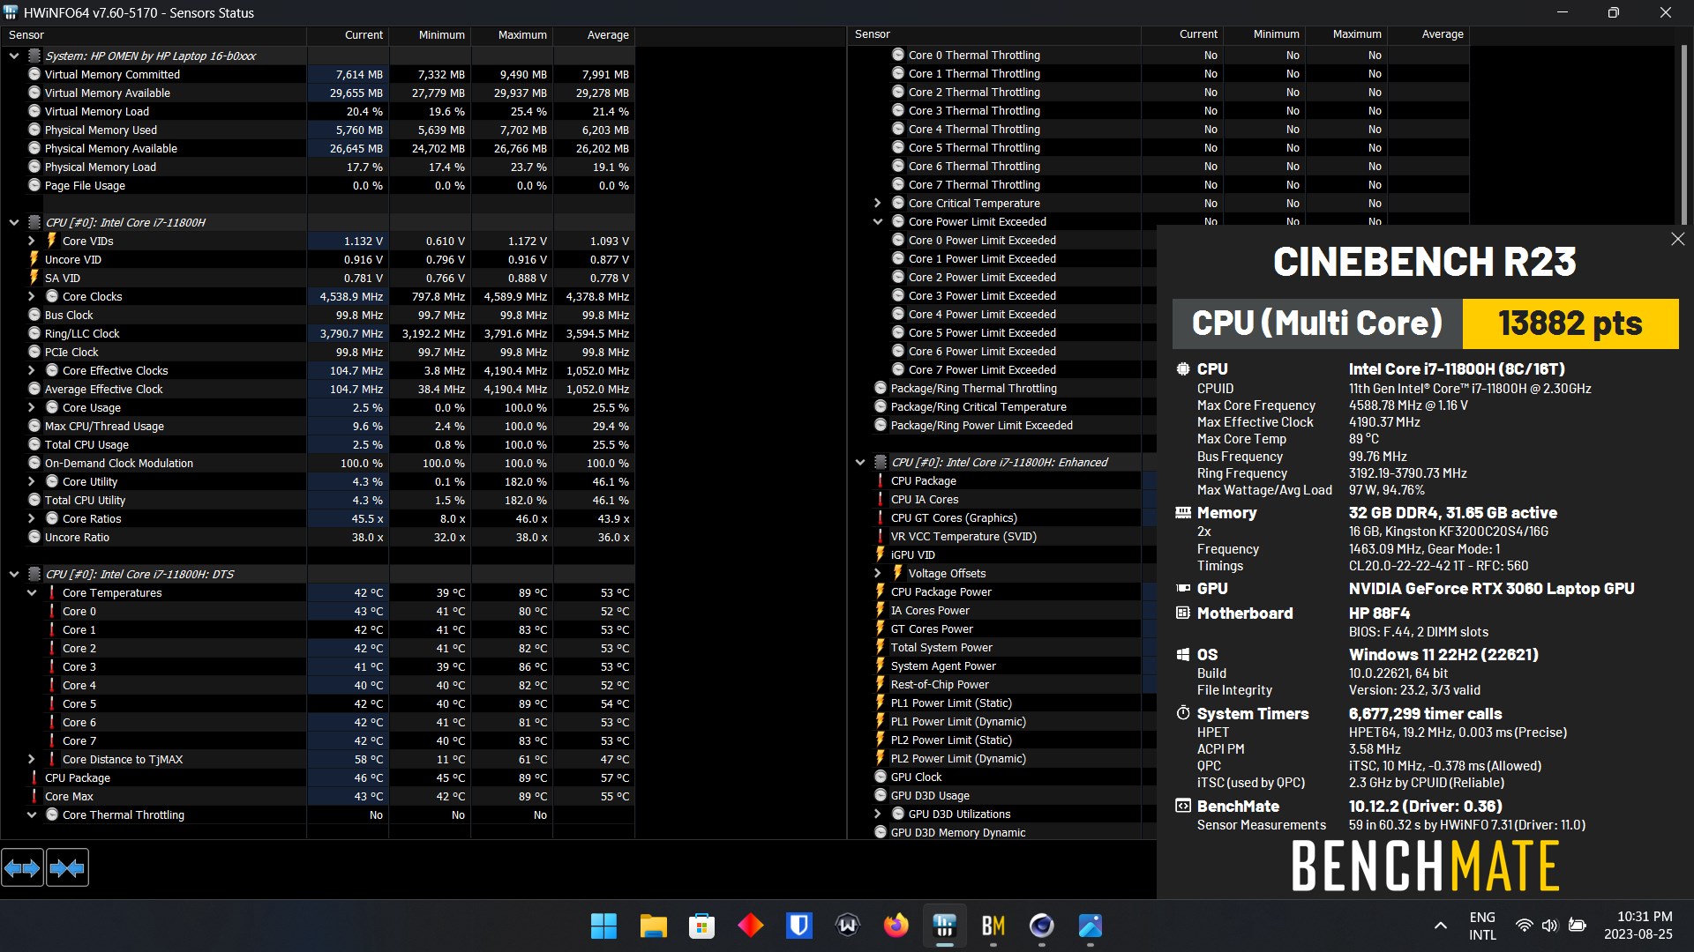Image resolution: width=1694 pixels, height=952 pixels.
Task: Select Total System Power row
Action: coord(1001,647)
